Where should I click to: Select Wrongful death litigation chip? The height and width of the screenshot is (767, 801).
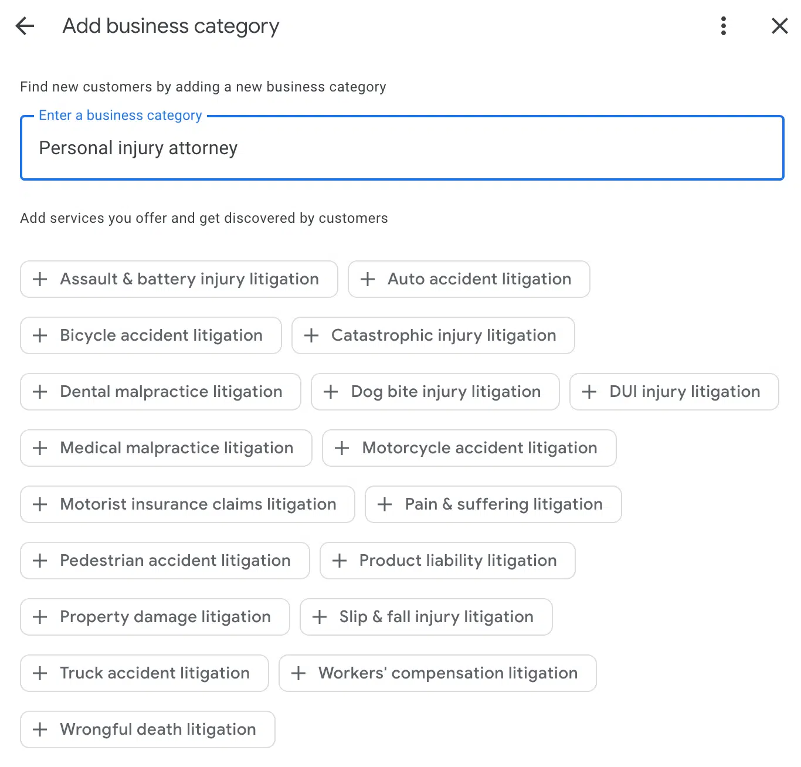[x=147, y=729]
